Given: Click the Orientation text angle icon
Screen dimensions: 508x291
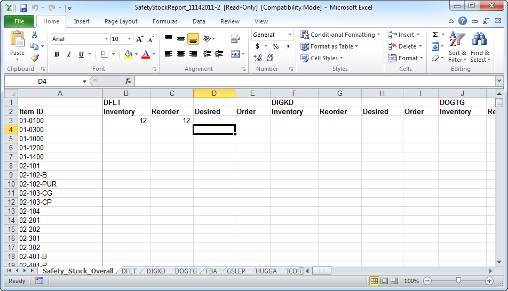Looking at the screenshot, I should click(x=207, y=39).
